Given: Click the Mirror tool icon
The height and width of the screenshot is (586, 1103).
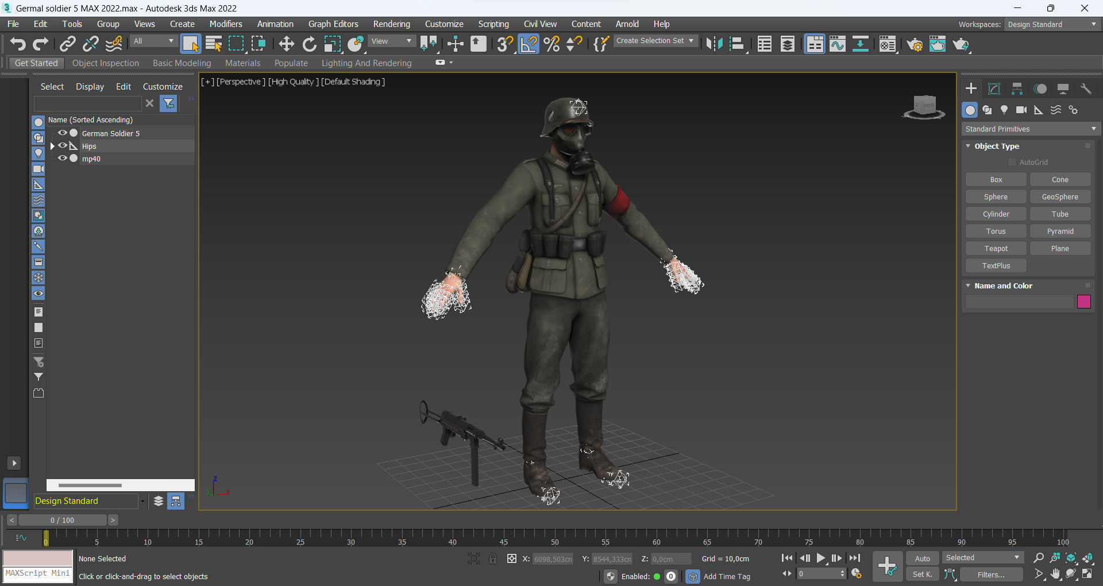Looking at the screenshot, I should [714, 44].
